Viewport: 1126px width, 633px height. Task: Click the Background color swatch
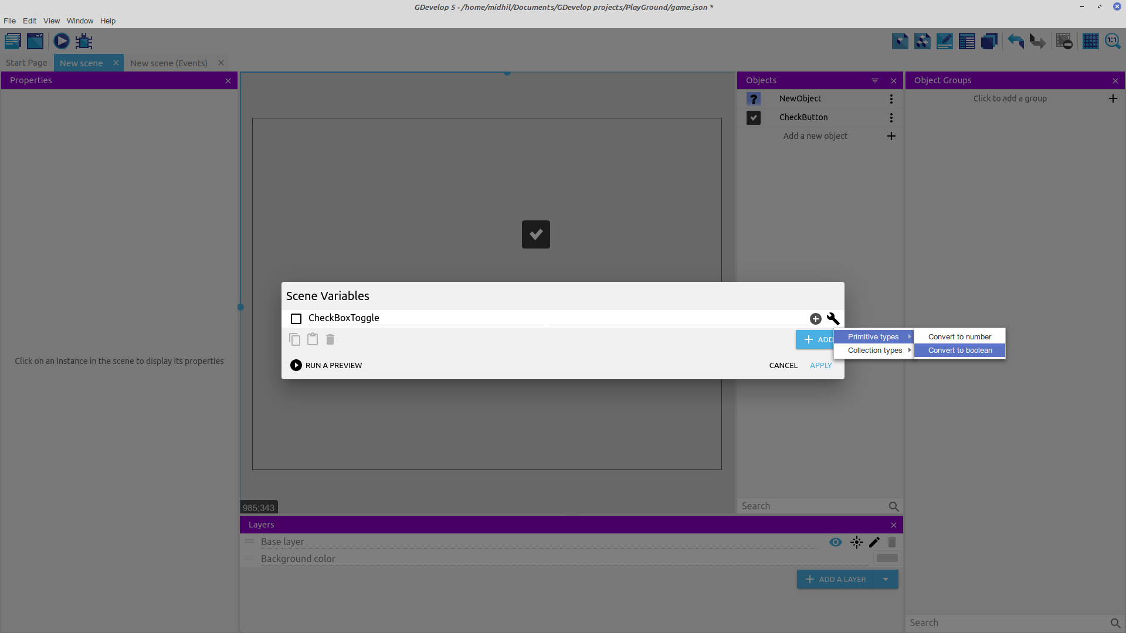coord(887,559)
